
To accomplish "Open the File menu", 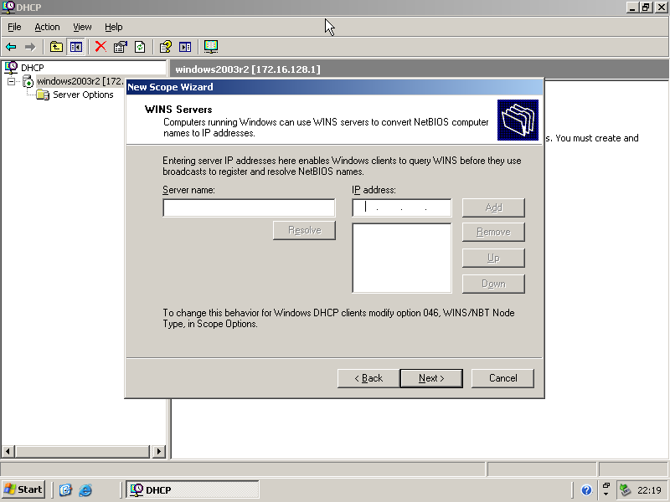I will 14,27.
